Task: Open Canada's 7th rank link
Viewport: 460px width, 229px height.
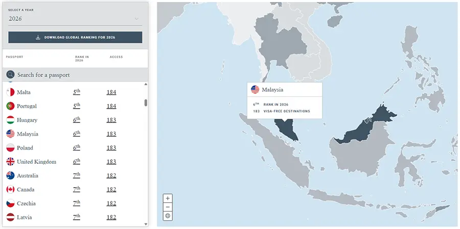Action: tap(77, 189)
